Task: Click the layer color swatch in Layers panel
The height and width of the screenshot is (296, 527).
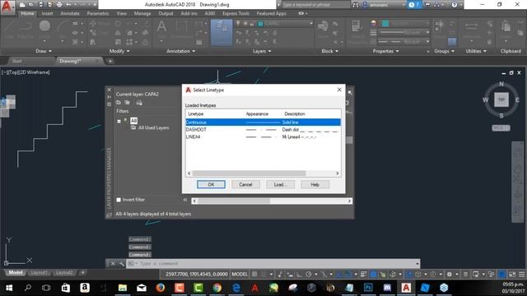Action: pos(260,24)
